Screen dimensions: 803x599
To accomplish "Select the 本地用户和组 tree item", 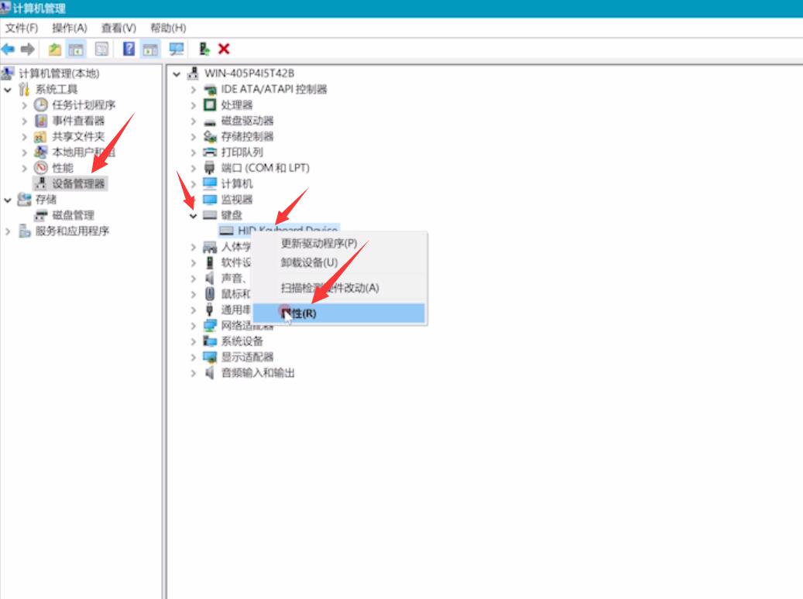I will 84,152.
